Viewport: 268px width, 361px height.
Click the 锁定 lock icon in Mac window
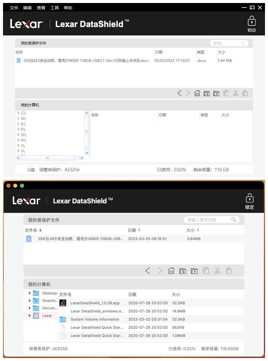pyautogui.click(x=250, y=201)
